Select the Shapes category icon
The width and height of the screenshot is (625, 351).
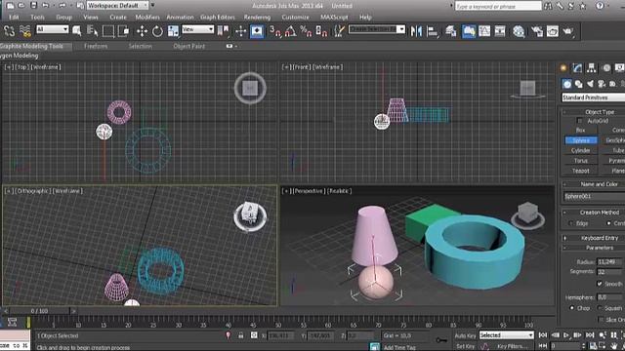pyautogui.click(x=578, y=84)
